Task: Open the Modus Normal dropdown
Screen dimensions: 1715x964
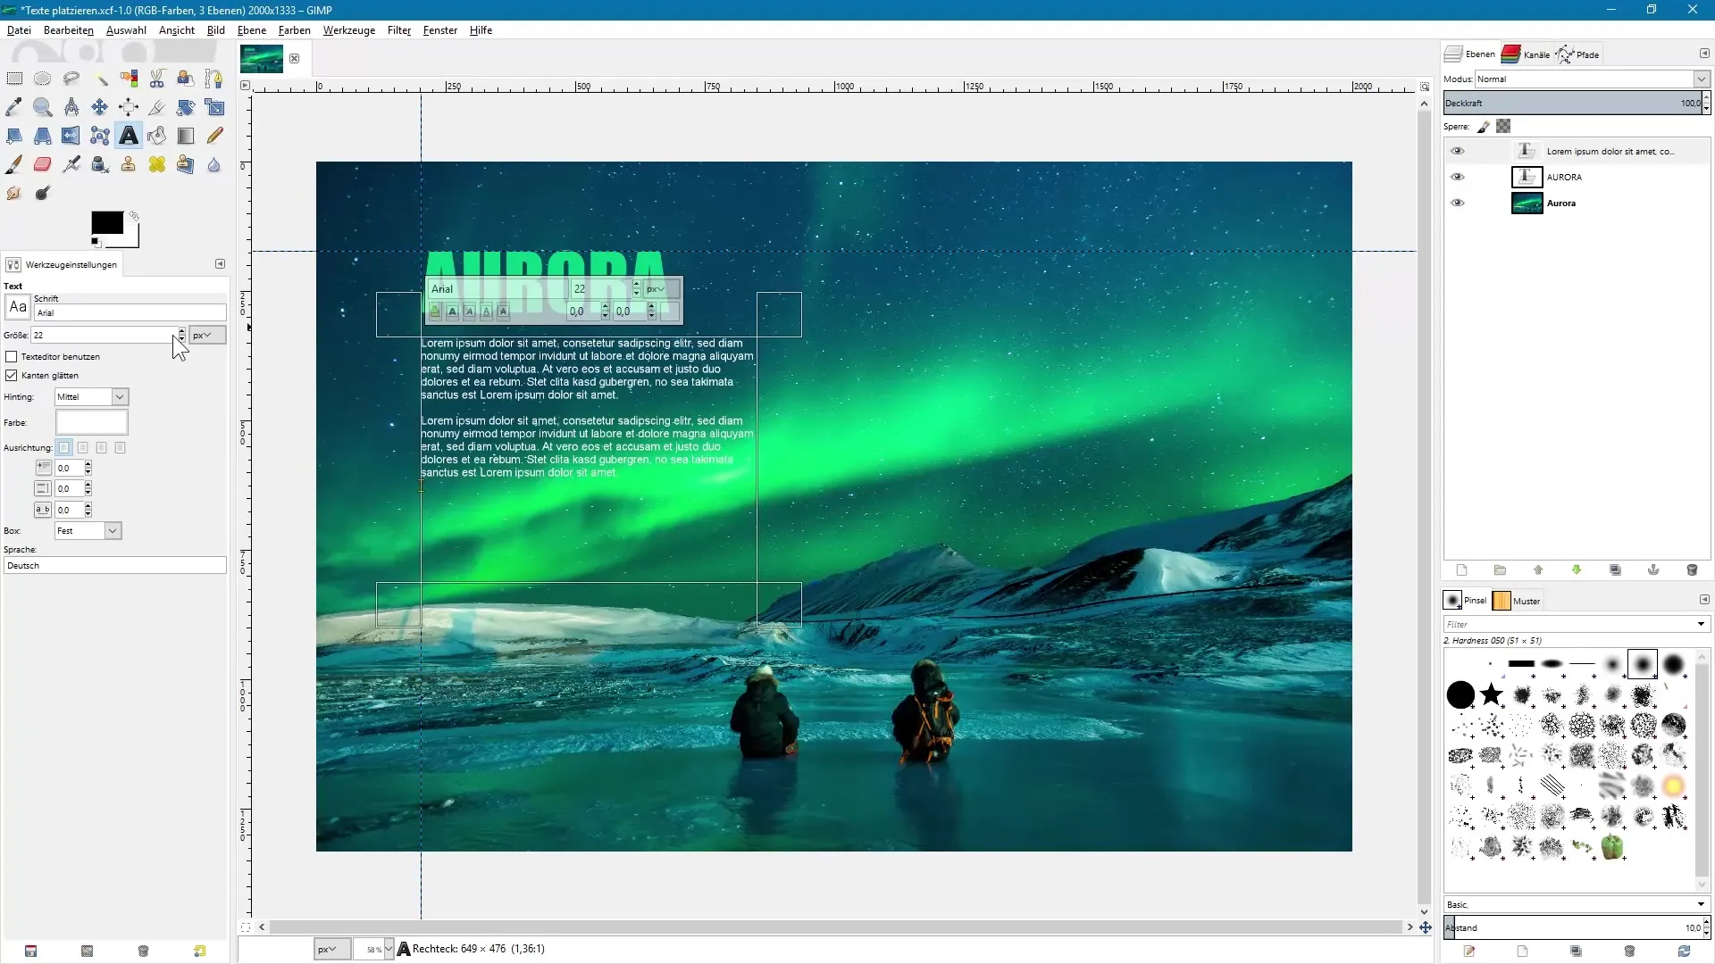Action: pyautogui.click(x=1593, y=79)
